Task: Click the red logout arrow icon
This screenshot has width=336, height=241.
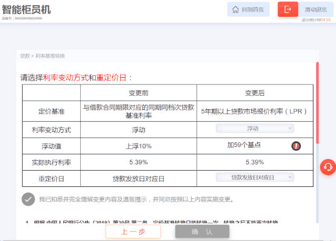Action: [x=288, y=9]
